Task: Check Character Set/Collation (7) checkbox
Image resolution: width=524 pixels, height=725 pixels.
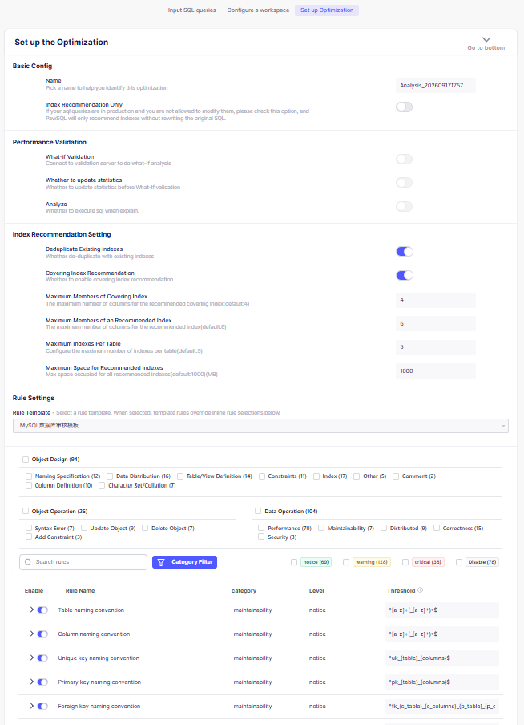Action: 102,485
